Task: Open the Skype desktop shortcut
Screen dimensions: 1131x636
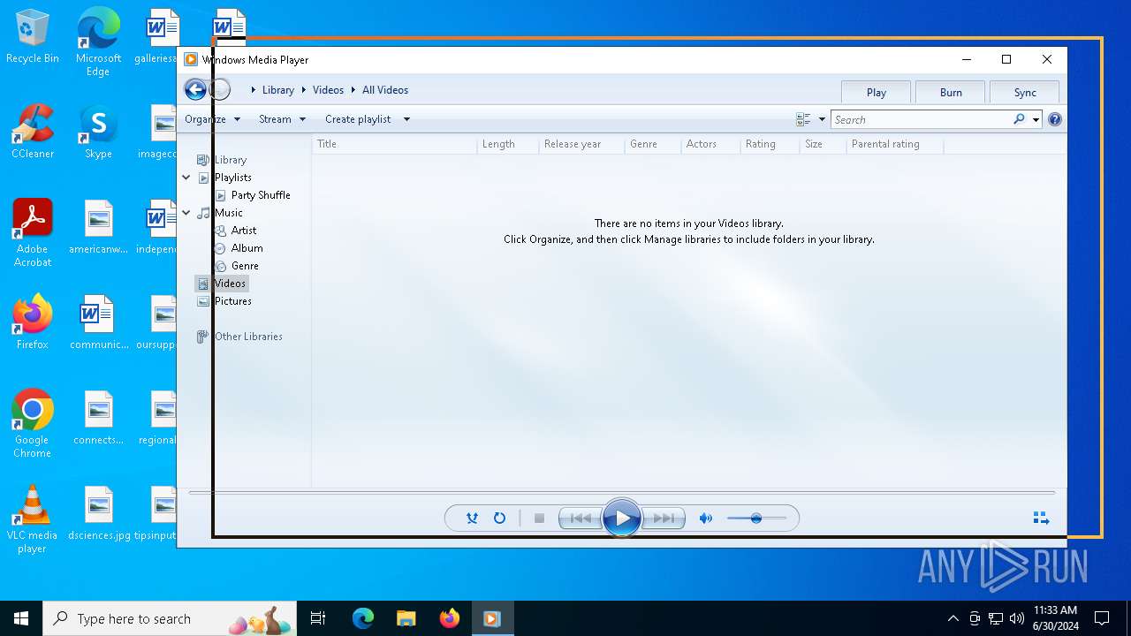Action: (98, 132)
